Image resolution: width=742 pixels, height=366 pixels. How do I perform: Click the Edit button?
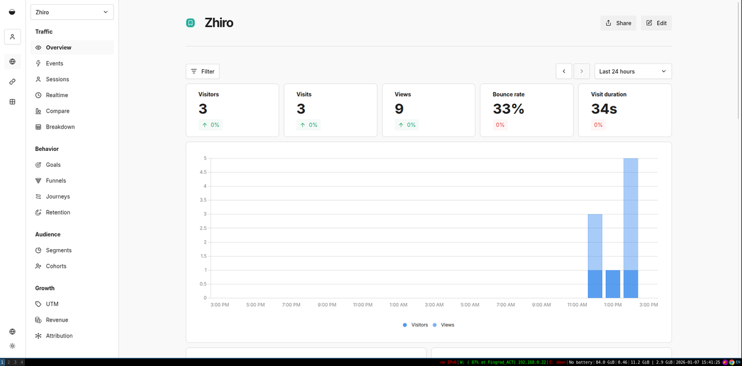tap(657, 23)
